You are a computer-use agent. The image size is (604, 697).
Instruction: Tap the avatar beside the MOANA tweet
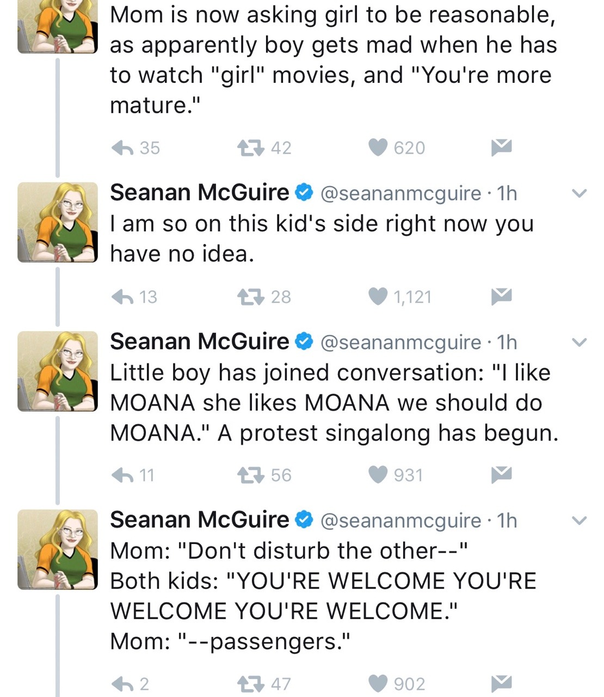click(x=58, y=371)
